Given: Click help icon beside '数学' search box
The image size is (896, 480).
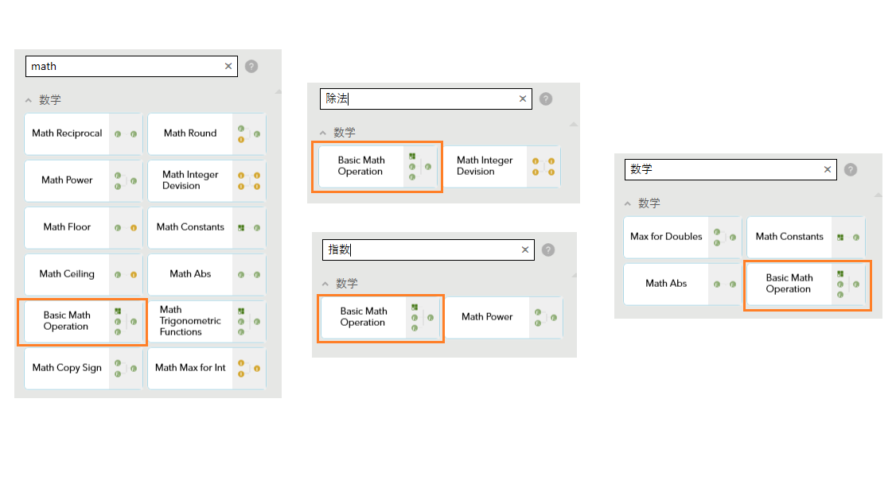Looking at the screenshot, I should (x=851, y=170).
